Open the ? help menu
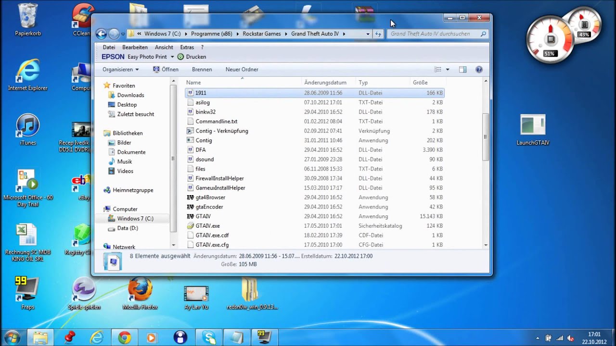 click(x=202, y=47)
